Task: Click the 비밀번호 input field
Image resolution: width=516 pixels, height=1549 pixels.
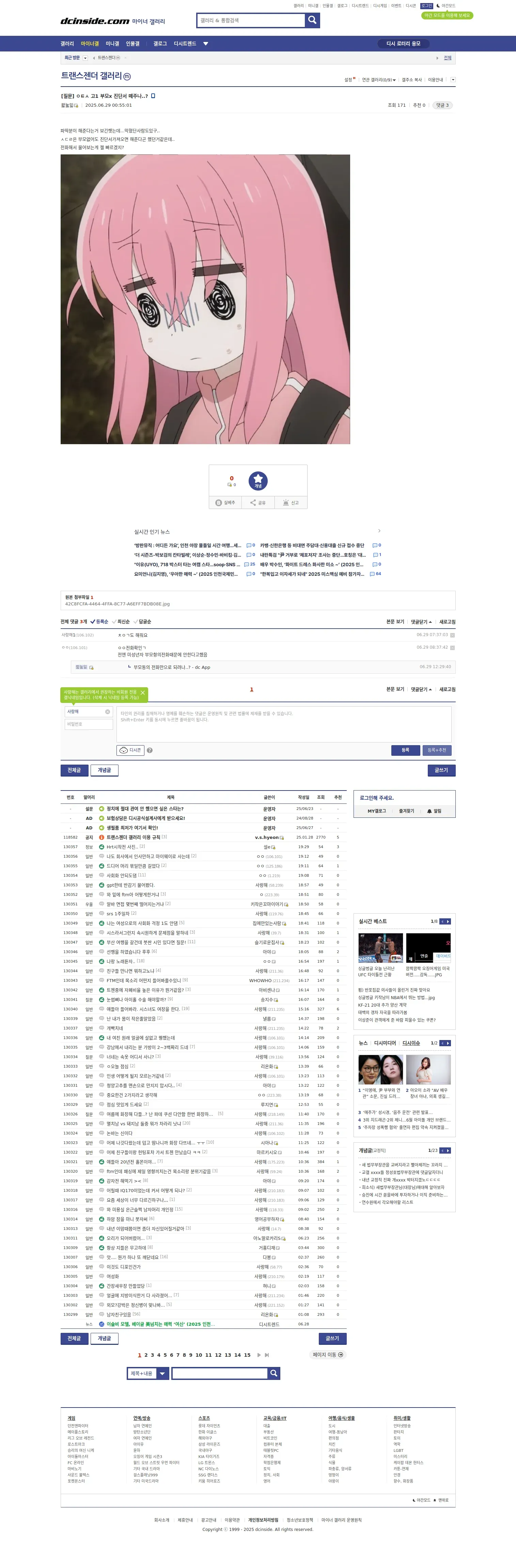Action: click(x=89, y=724)
